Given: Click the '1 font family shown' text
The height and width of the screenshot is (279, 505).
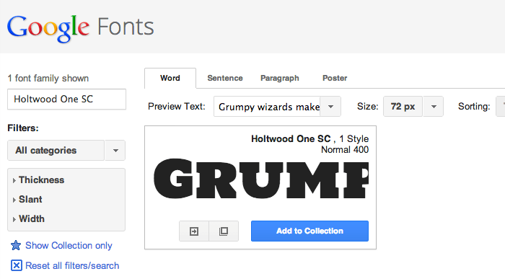Looking at the screenshot, I should coord(48,78).
